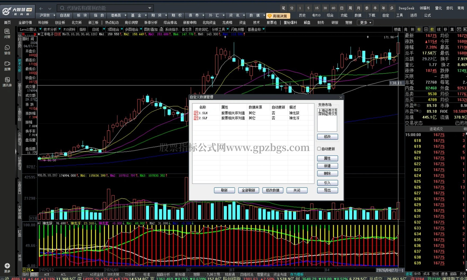Viewport: 467px width, 280px height.
Task: Click the 更多 plus icon in sidebar
Action: click(x=7, y=267)
